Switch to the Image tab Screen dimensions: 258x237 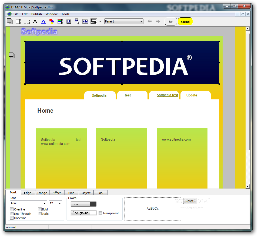coord(42,193)
